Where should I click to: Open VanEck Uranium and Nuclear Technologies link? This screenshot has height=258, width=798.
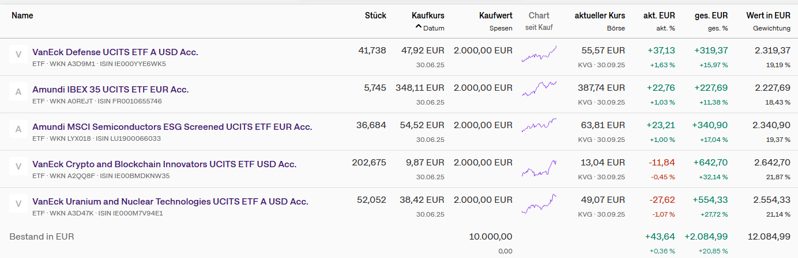click(170, 202)
